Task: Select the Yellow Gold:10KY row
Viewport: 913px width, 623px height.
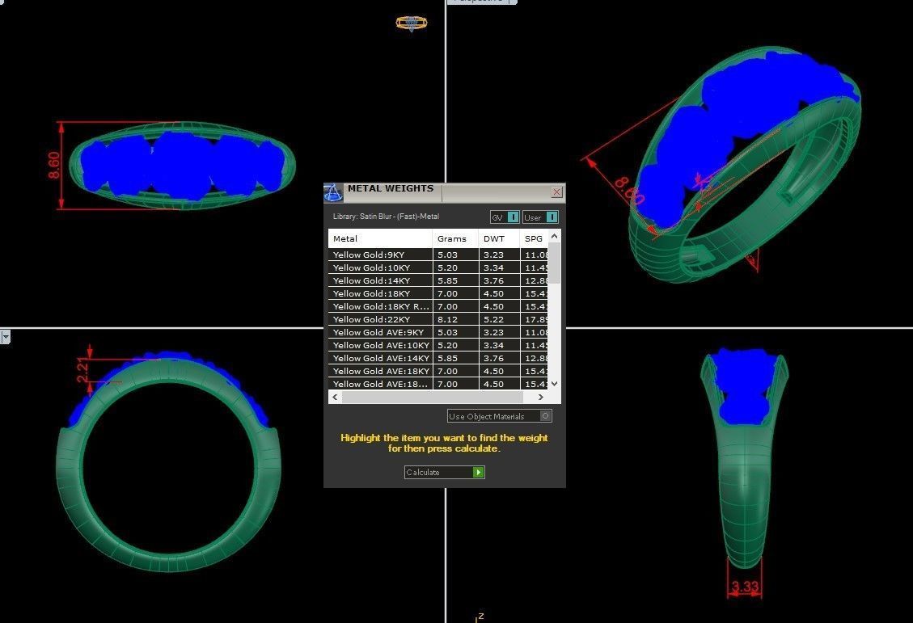Action: pyautogui.click(x=437, y=267)
